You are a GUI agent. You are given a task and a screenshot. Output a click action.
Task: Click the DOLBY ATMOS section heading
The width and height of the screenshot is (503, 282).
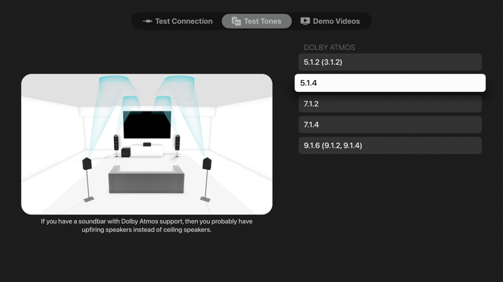tap(329, 47)
